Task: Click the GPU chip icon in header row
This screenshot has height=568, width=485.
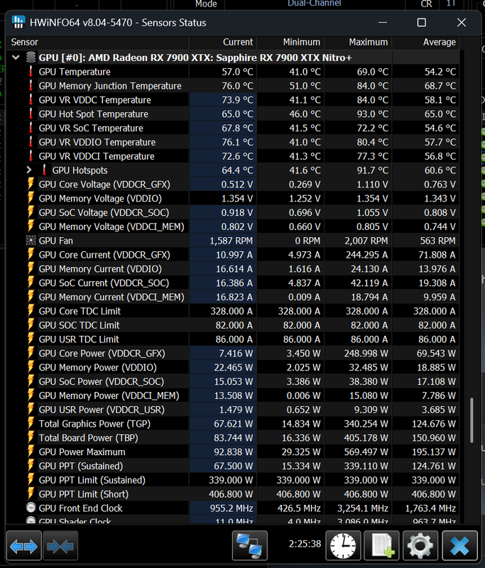Action: [31, 58]
